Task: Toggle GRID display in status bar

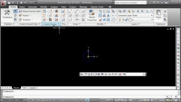Action: (x=36, y=100)
